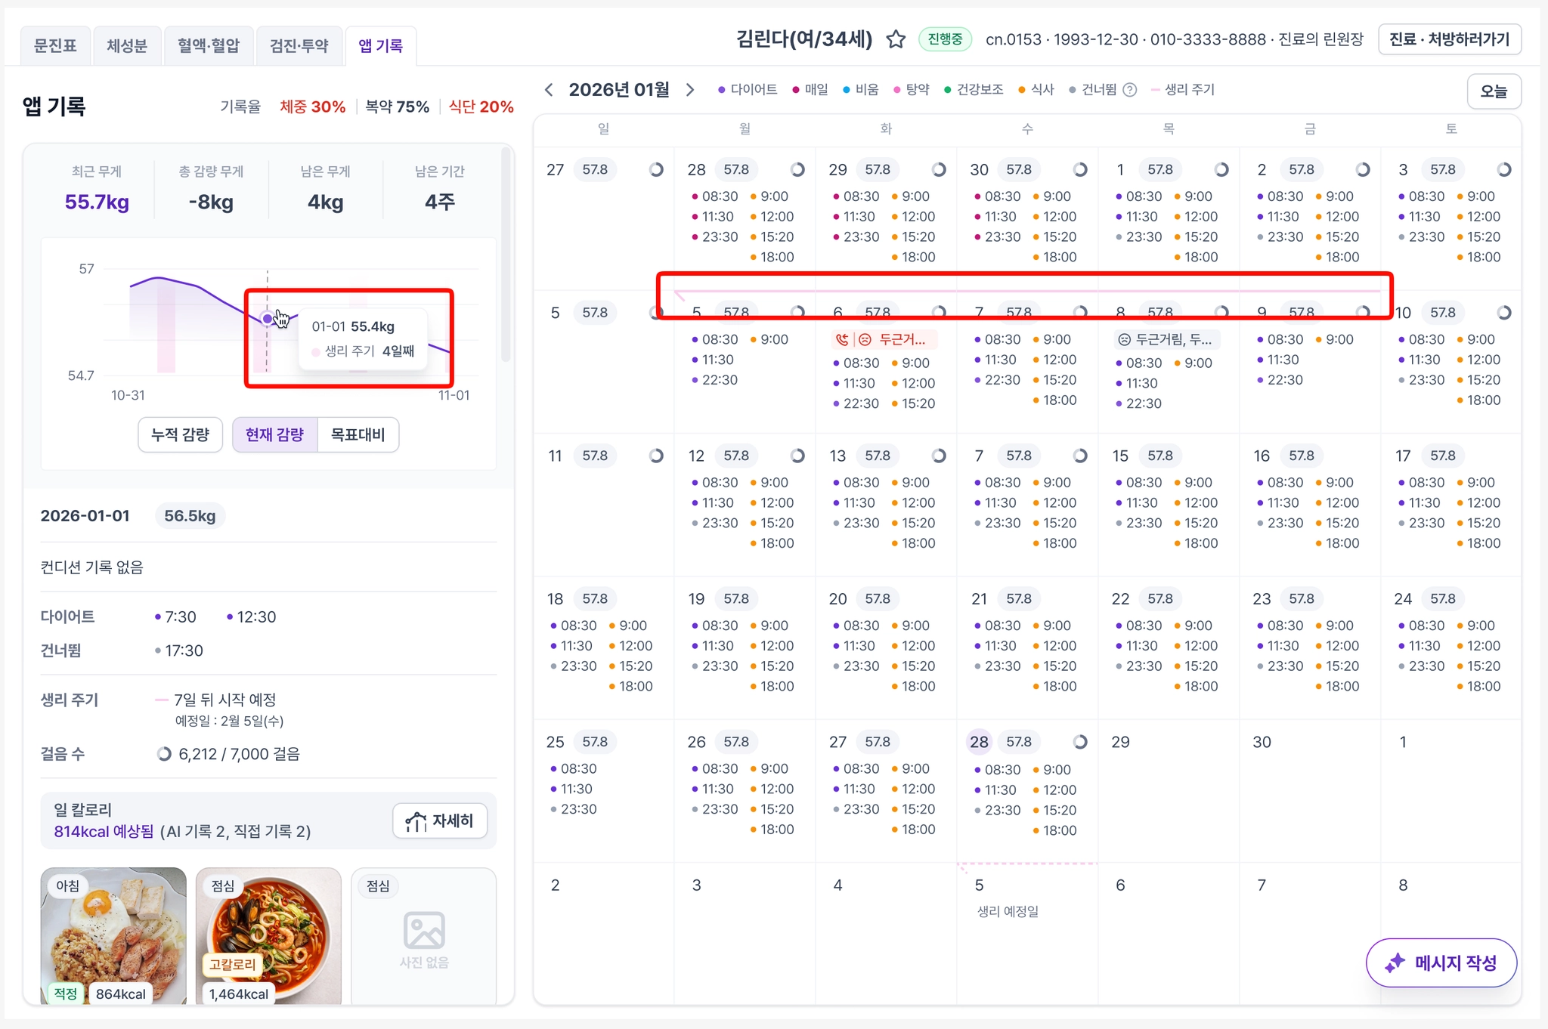Click step progress ring on January 12

(797, 456)
